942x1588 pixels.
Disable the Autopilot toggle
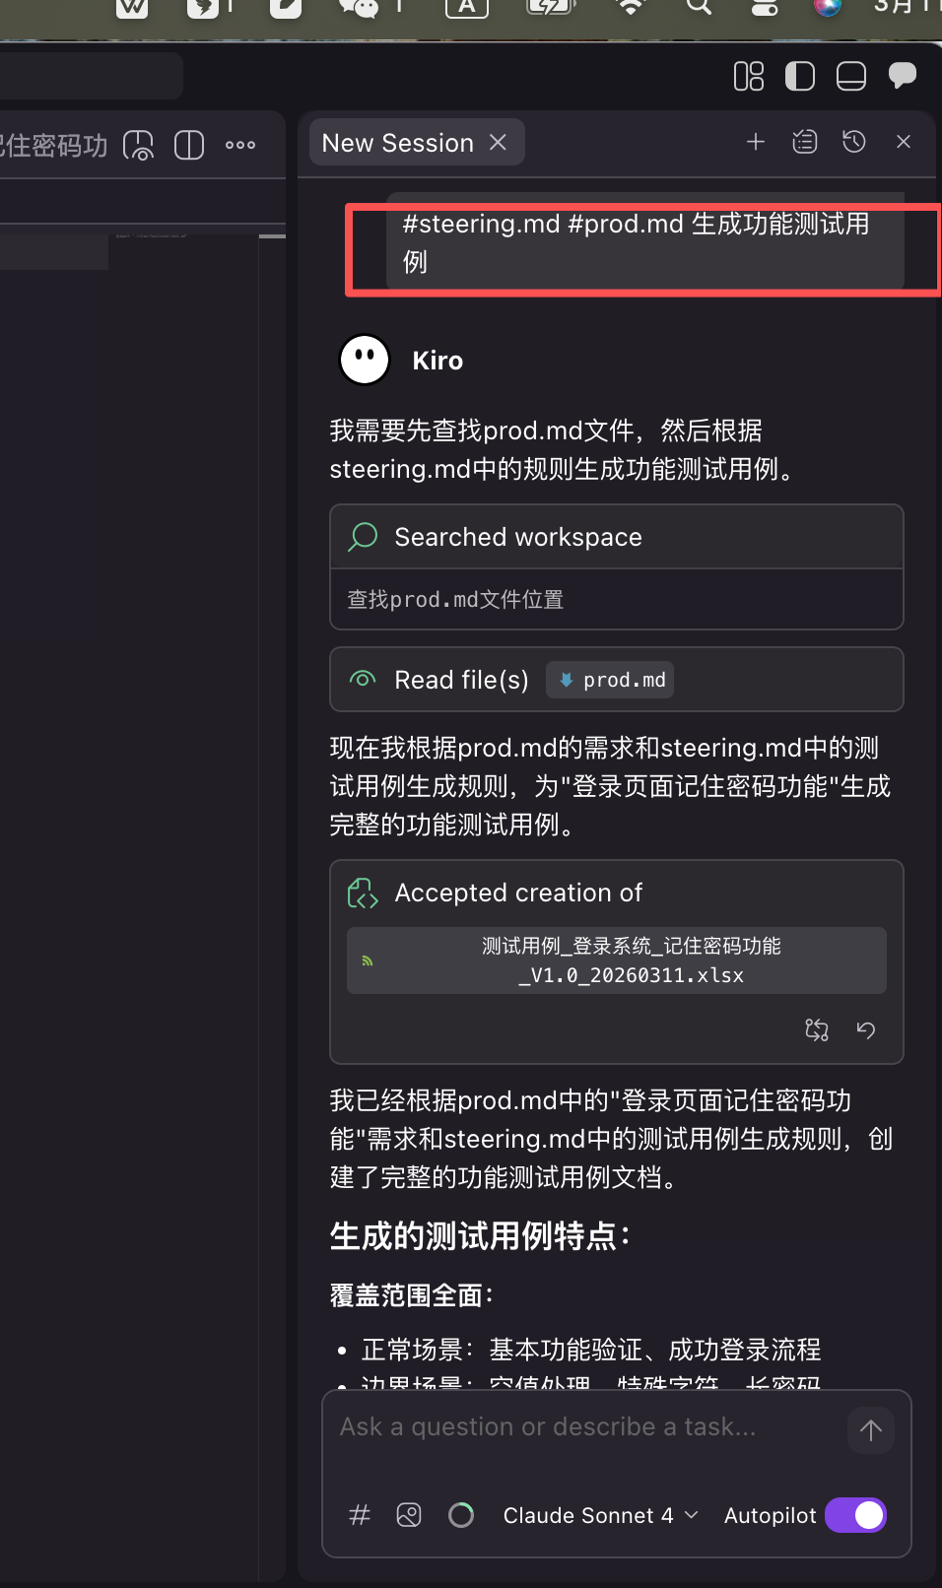[854, 1515]
